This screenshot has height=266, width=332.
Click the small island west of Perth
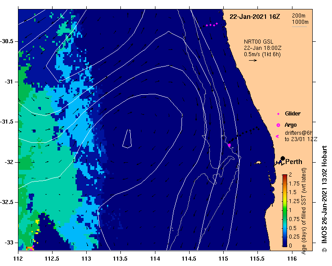tap(257, 163)
